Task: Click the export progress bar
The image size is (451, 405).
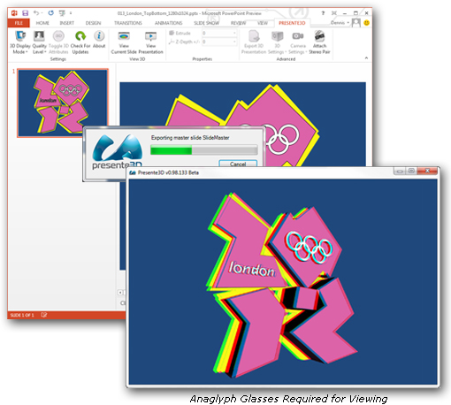Action: tap(204, 150)
